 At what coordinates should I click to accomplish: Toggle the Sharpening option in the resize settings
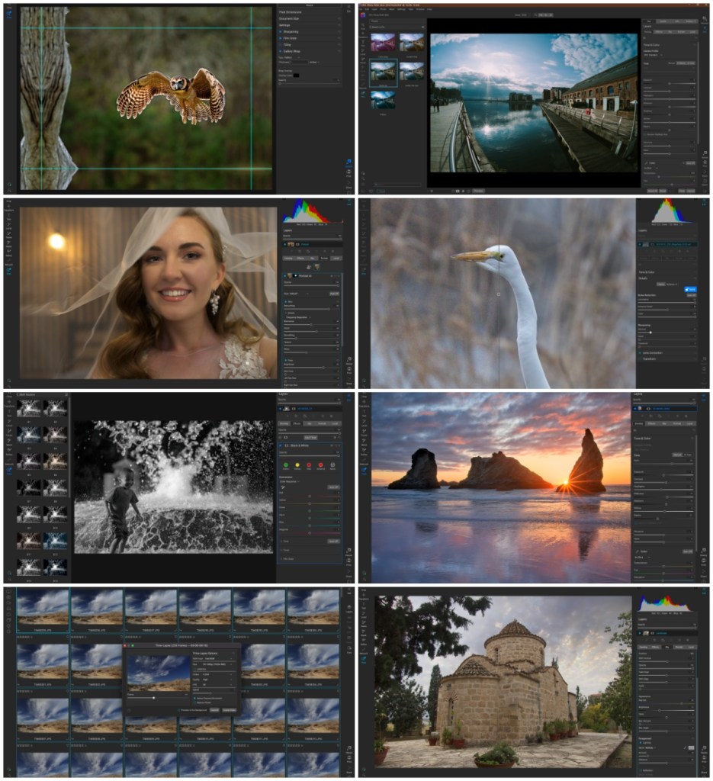click(x=281, y=32)
